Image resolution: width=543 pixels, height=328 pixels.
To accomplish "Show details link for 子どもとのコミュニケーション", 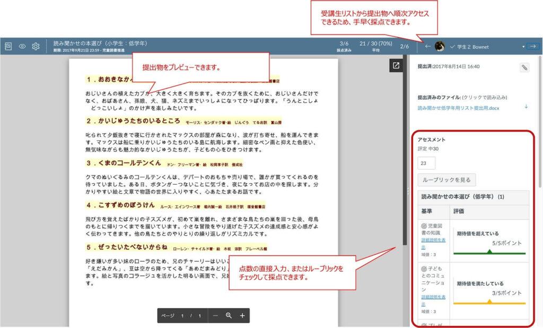I will point(433,300).
